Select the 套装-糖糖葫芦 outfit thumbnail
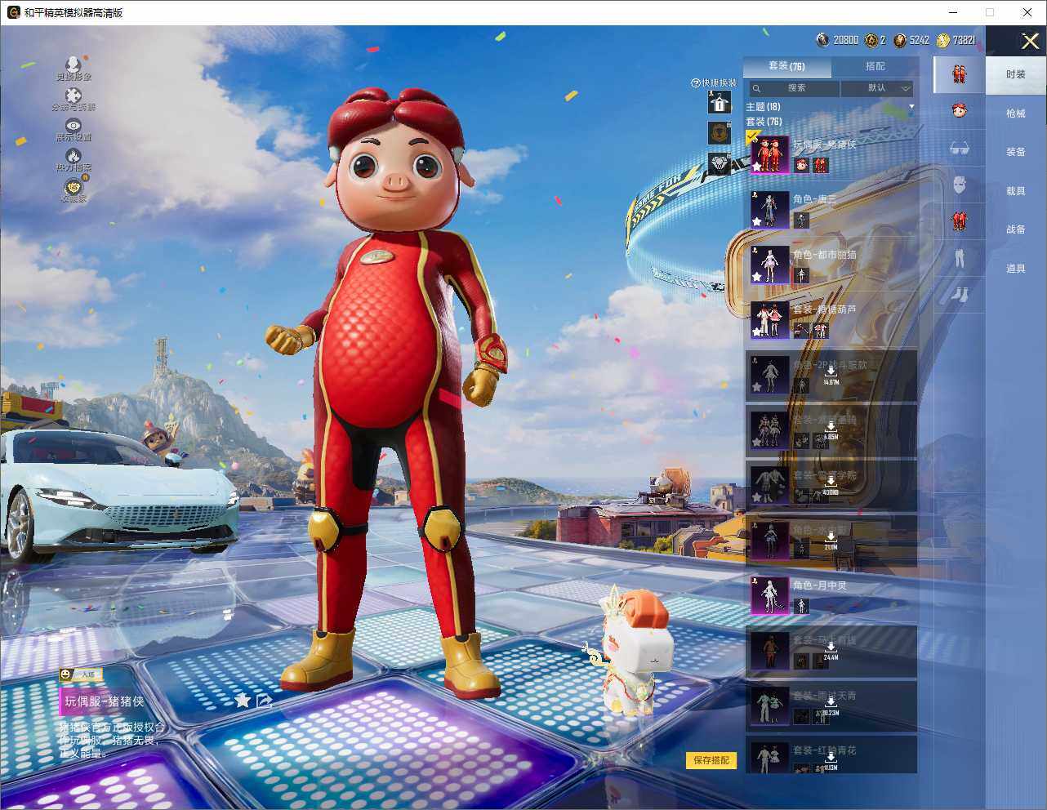1047x810 pixels. coord(769,319)
